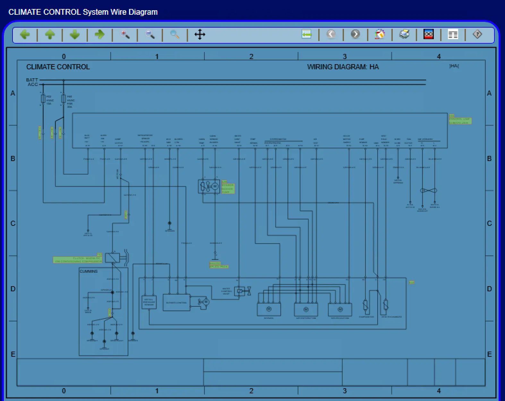Image resolution: width=505 pixels, height=401 pixels.
Task: Open the white list table icon
Action: pyautogui.click(x=453, y=34)
